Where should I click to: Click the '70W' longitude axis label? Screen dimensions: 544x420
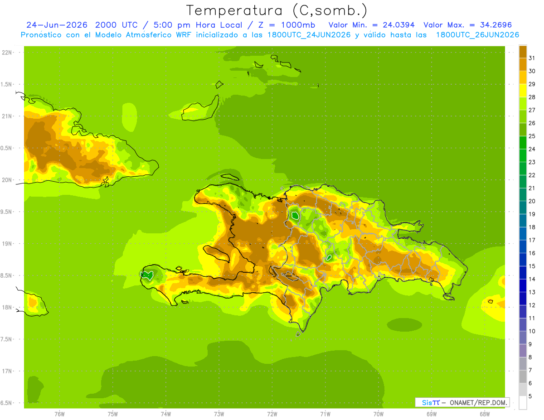[379, 414]
